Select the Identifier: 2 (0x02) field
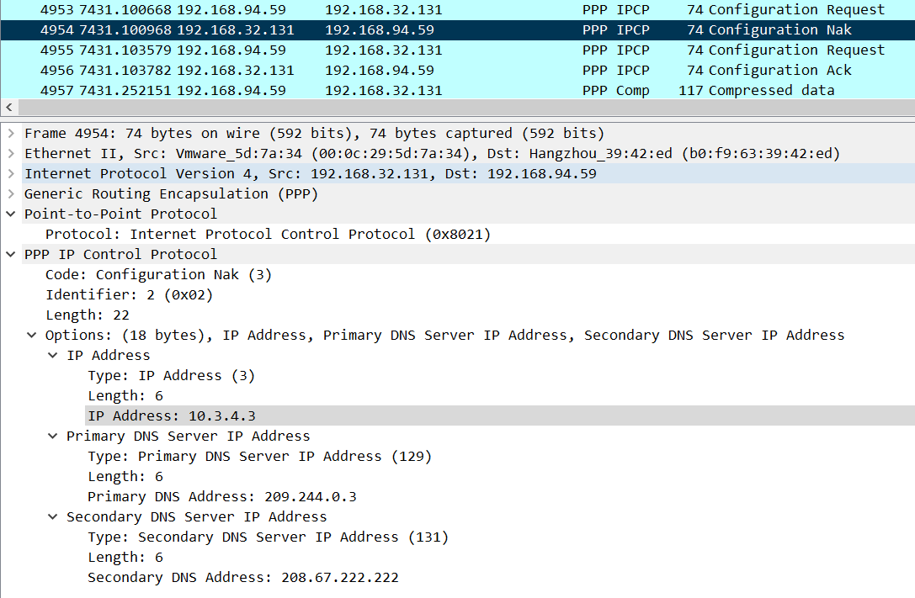915x598 pixels. point(129,294)
